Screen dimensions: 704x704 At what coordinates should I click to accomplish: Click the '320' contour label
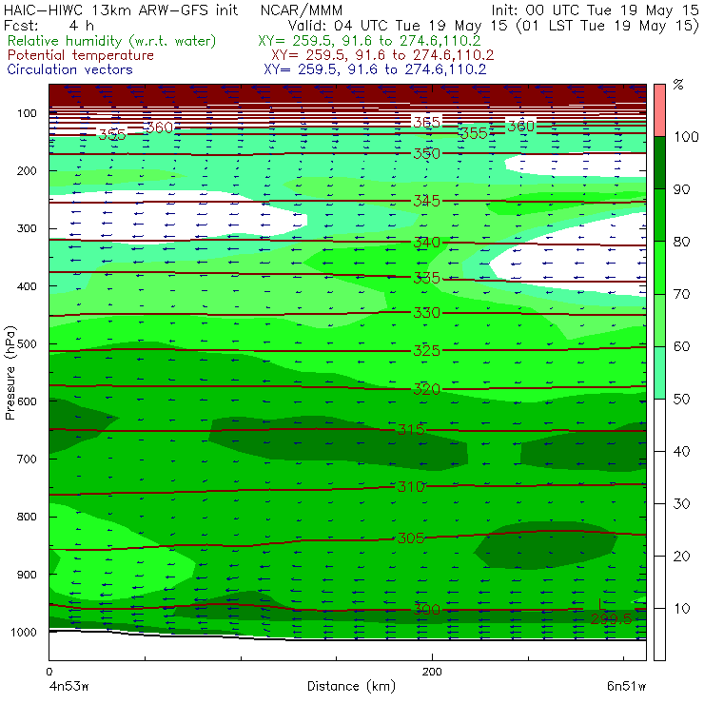(x=426, y=389)
